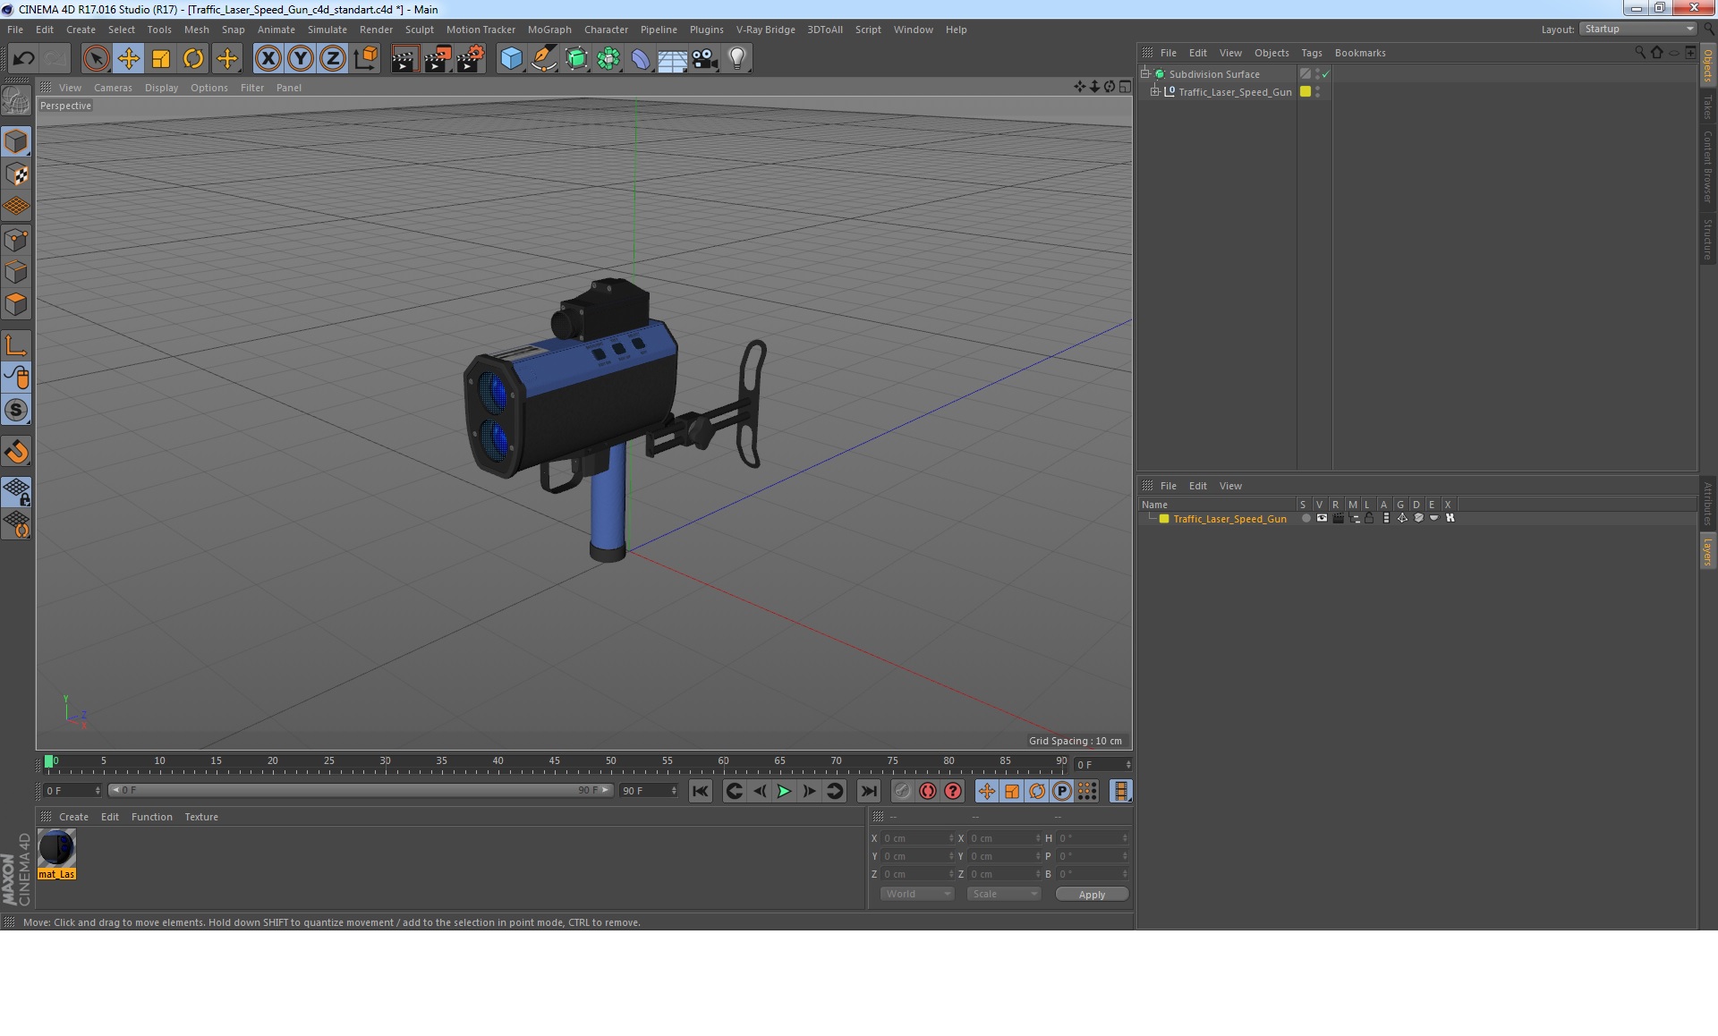This screenshot has height=1036, width=1718.
Task: Click the layer yellow color swatch
Action: (1164, 519)
